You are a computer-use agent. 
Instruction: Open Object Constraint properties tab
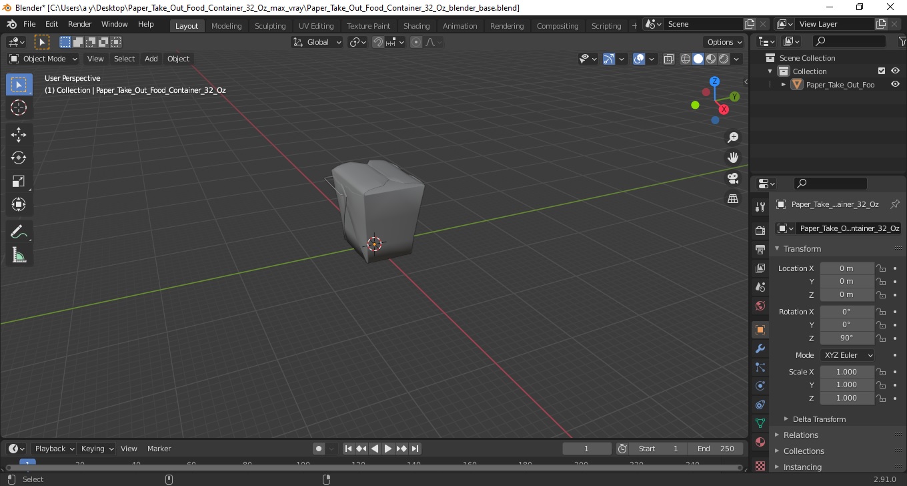coord(760,405)
